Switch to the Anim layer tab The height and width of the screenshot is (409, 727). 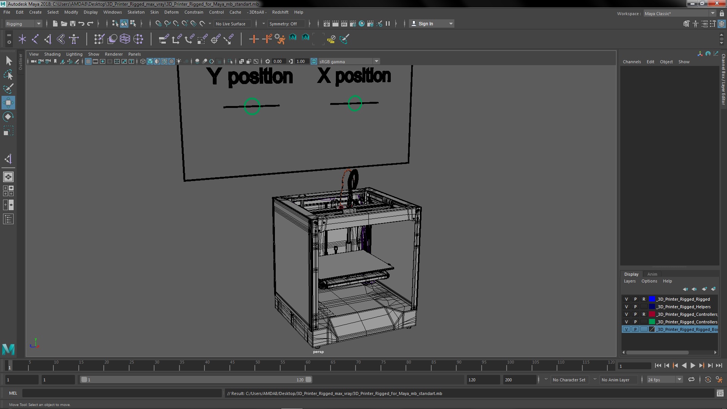pyautogui.click(x=652, y=274)
